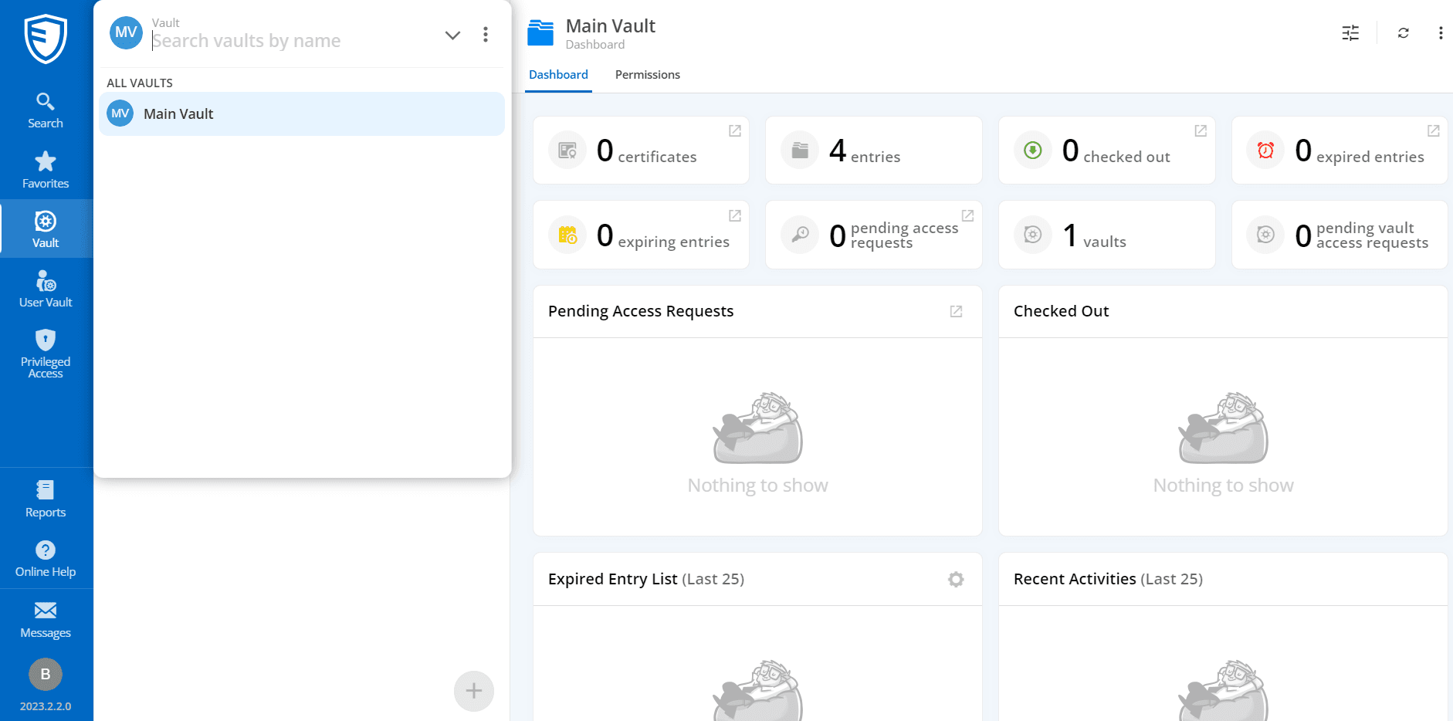The image size is (1453, 721).
Task: Click the add vault plus button
Action: 473,691
